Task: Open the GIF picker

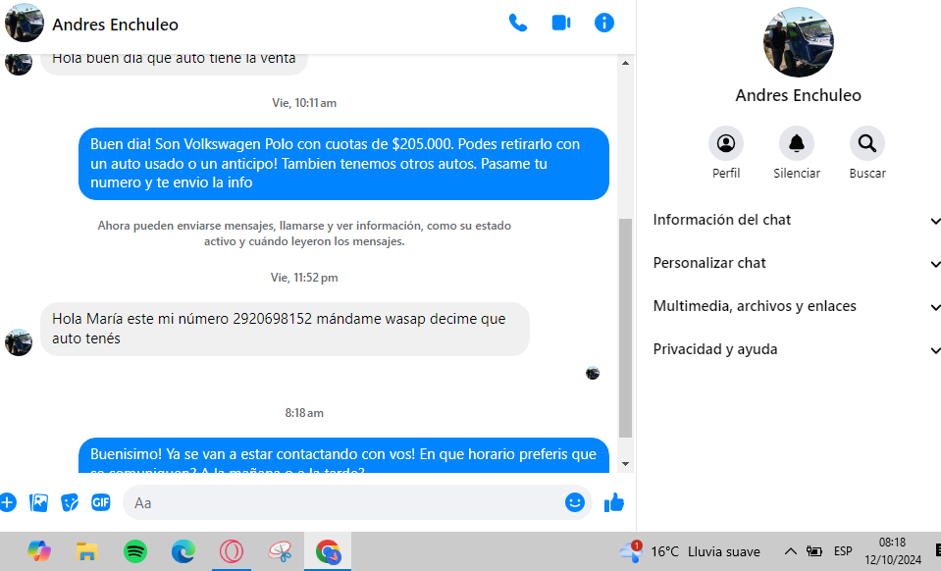Action: (101, 502)
